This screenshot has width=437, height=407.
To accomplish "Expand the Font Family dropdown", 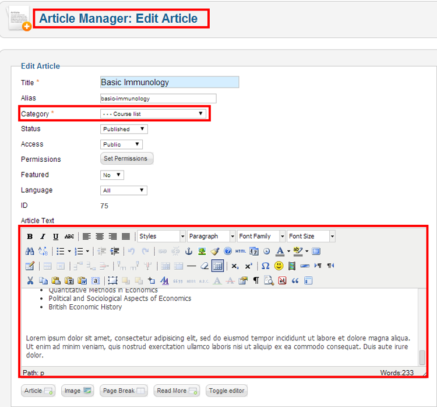I will (x=261, y=236).
